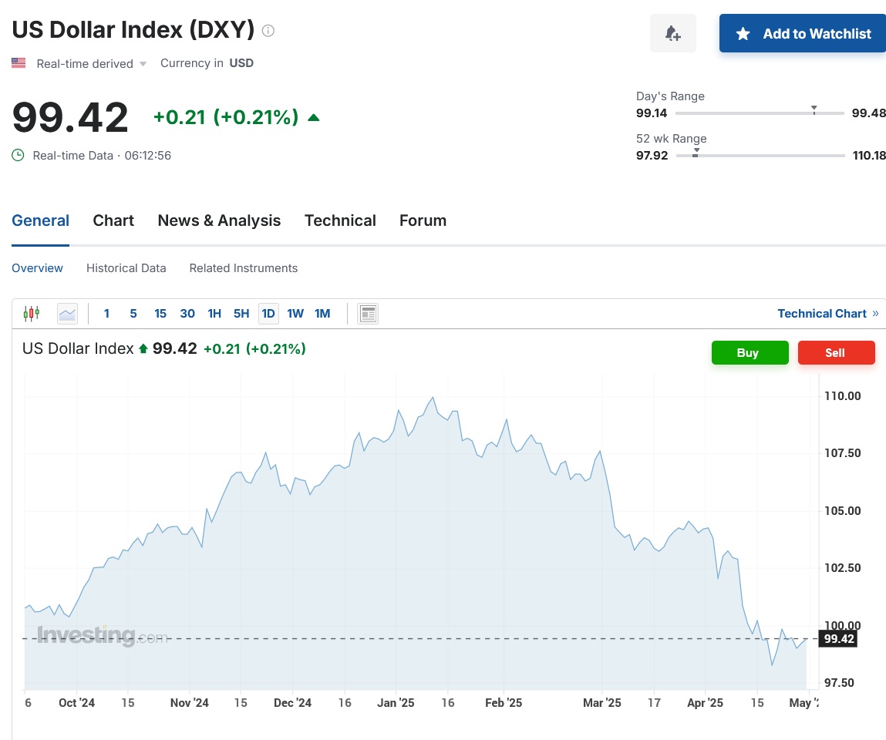Click the green Buy button
886x740 pixels.
pyautogui.click(x=750, y=352)
